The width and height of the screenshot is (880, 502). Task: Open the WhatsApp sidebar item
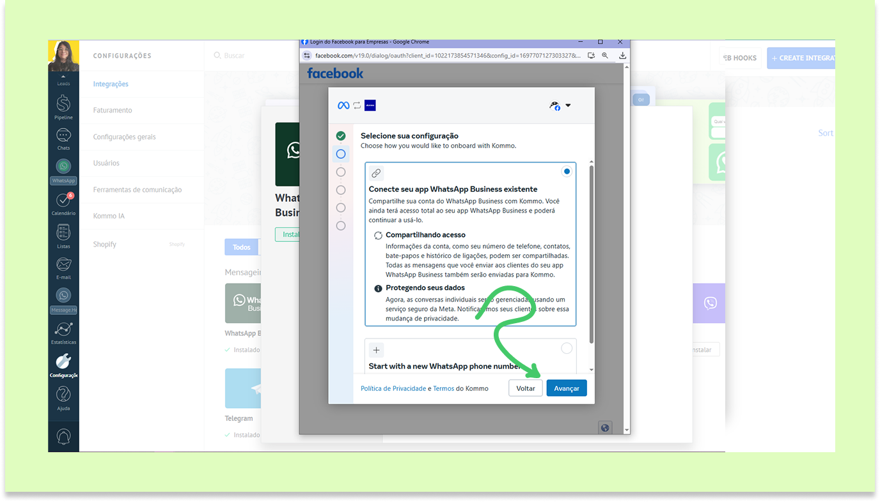(63, 172)
